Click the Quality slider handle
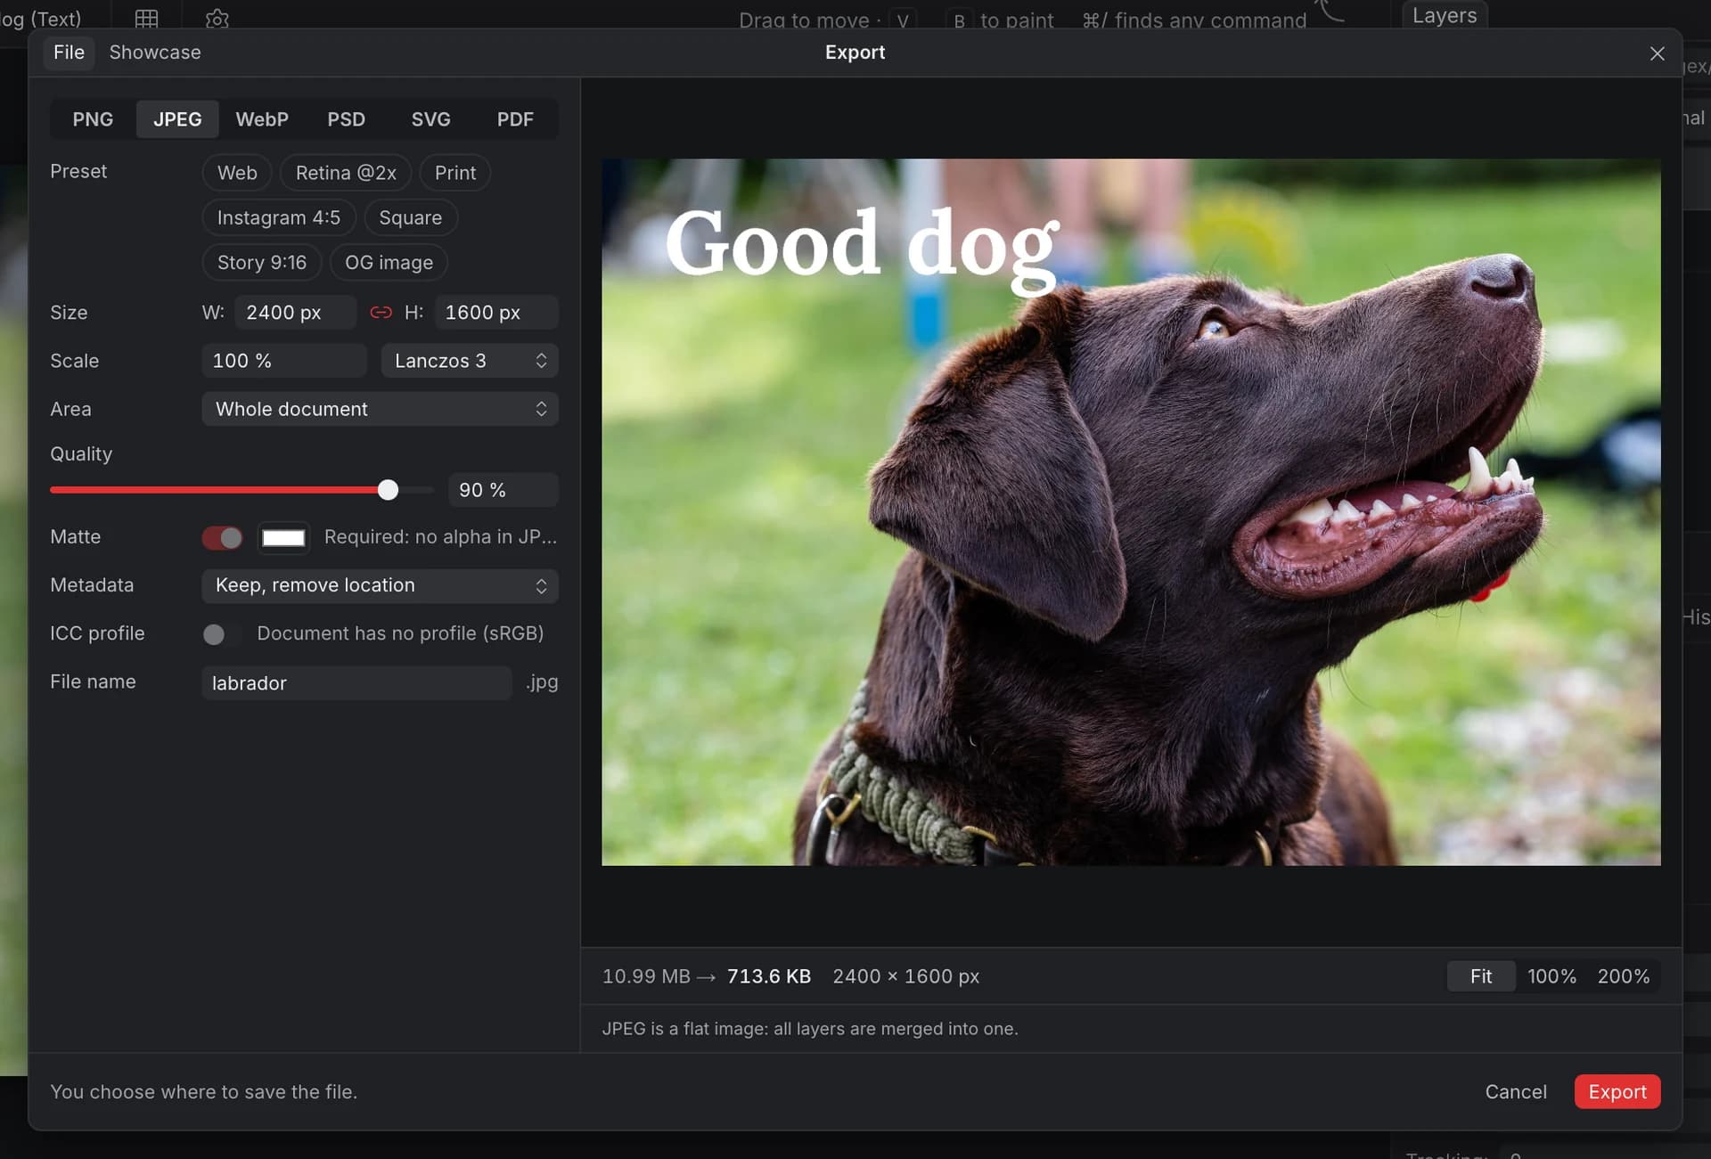Image resolution: width=1711 pixels, height=1159 pixels. coord(388,490)
